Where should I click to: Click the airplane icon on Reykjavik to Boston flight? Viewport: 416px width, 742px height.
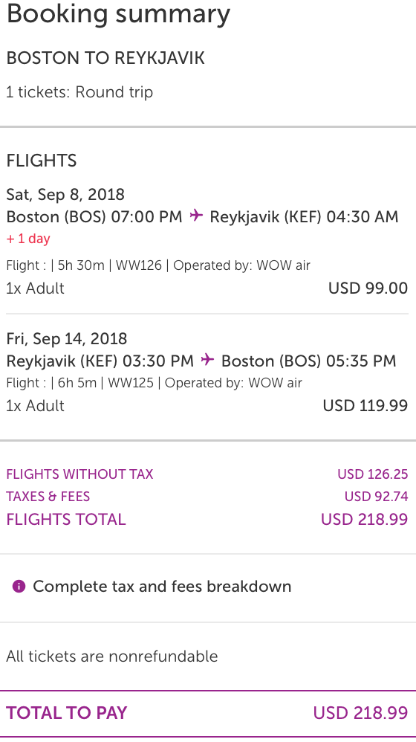tap(207, 360)
